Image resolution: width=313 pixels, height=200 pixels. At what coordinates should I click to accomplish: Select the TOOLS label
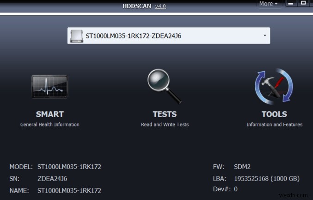pyautogui.click(x=274, y=114)
